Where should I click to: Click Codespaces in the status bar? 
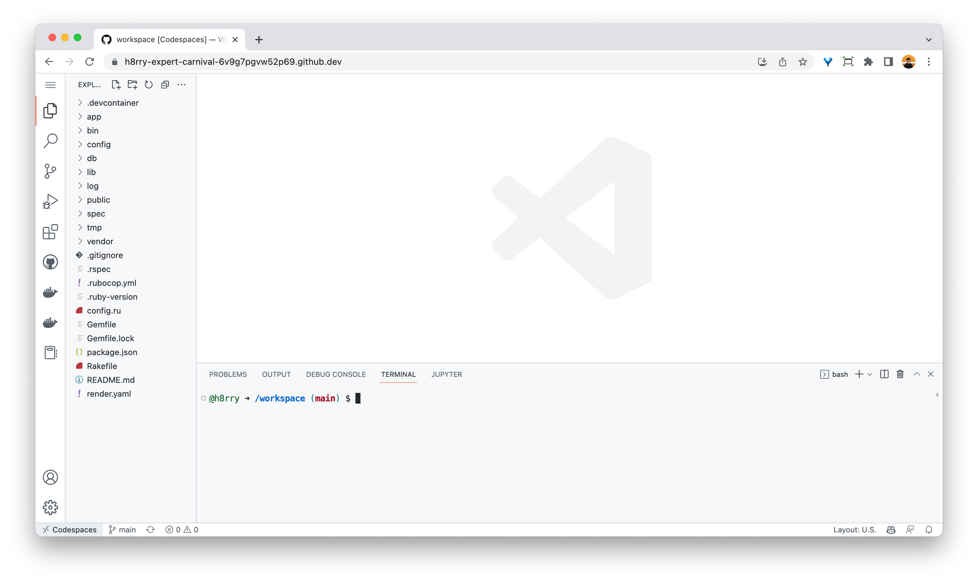[69, 529]
